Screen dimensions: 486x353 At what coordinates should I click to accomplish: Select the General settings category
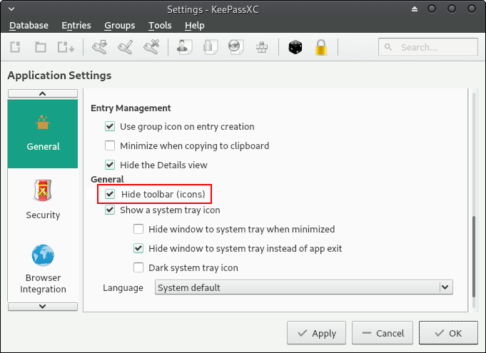(43, 134)
